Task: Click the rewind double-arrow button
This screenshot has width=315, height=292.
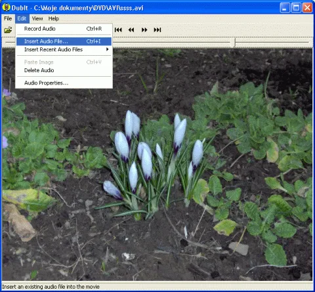Action: pyautogui.click(x=131, y=30)
